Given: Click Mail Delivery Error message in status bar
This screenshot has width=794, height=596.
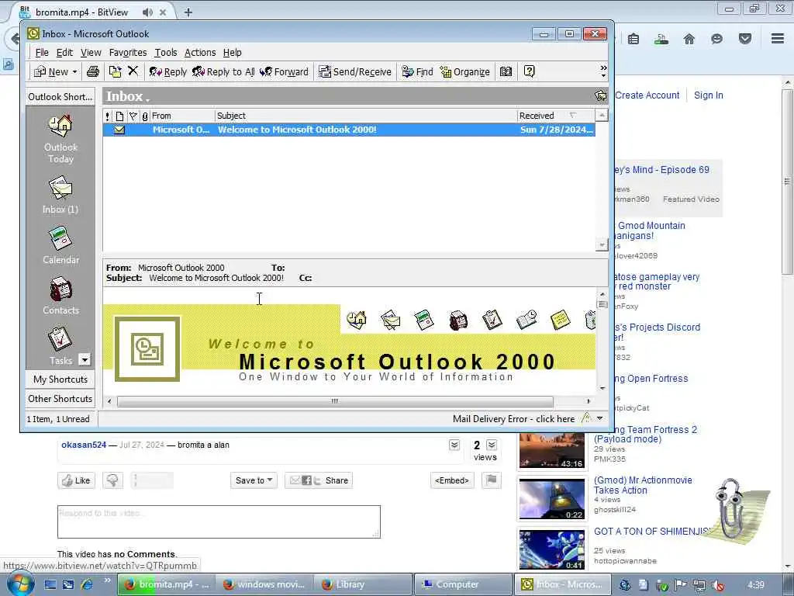Looking at the screenshot, I should (x=513, y=419).
